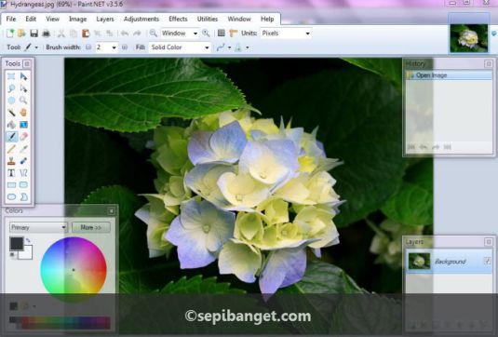Open the Adjustments menu

pyautogui.click(x=141, y=19)
